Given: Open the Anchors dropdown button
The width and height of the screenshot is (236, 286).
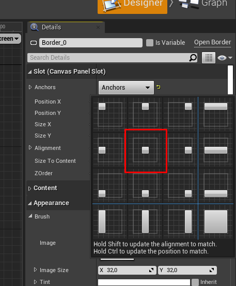Looking at the screenshot, I should [126, 88].
